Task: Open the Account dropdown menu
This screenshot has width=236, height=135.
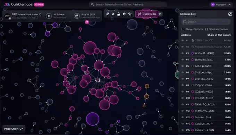Action: click(x=221, y=5)
